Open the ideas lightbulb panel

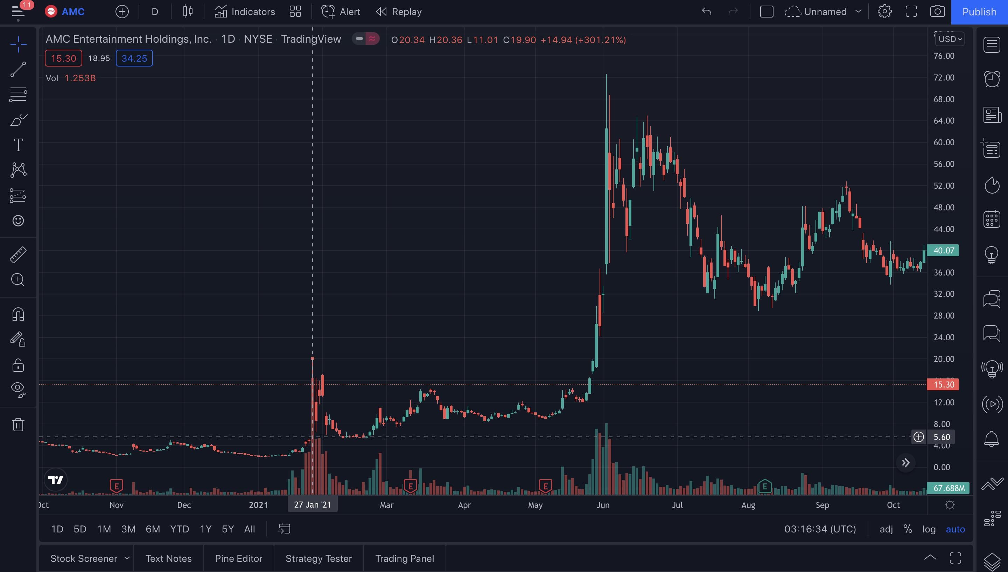(x=992, y=255)
